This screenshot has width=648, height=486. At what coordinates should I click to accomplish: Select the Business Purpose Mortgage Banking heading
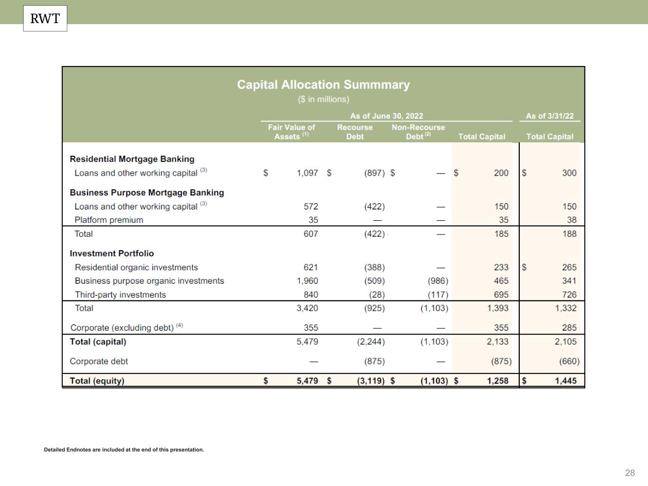tap(147, 193)
